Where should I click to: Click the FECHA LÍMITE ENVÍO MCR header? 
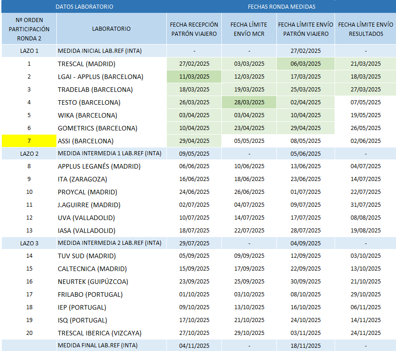(x=249, y=29)
